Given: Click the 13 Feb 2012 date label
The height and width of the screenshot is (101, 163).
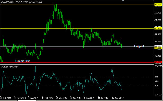Looking at the screenshot, I should (x=48, y=98).
